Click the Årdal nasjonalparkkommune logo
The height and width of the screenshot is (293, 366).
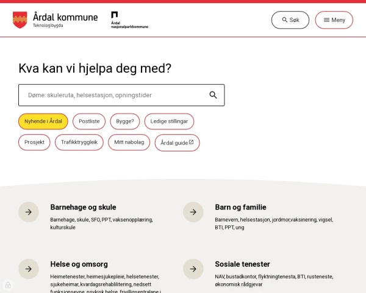point(129,20)
